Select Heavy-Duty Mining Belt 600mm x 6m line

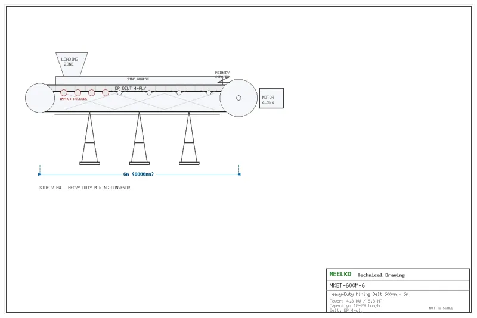coord(368,294)
